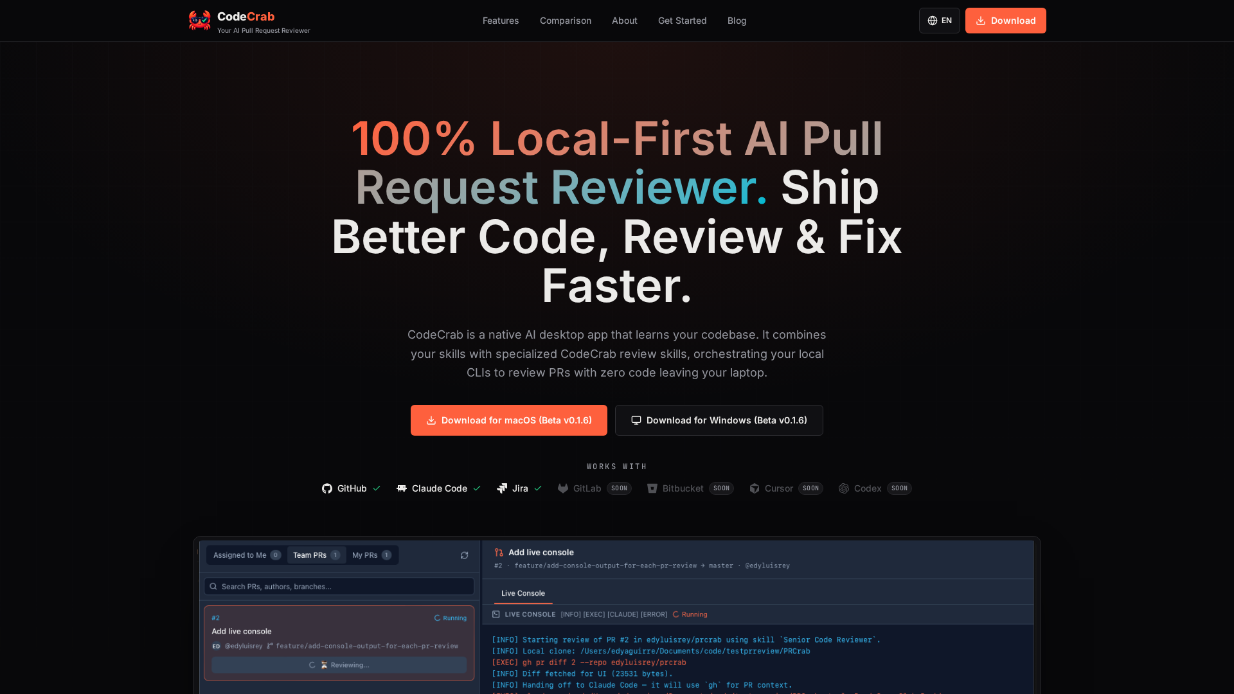Click the branch icon on PR card

[270, 646]
